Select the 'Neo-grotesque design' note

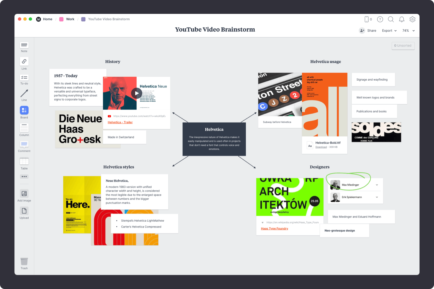(345, 231)
